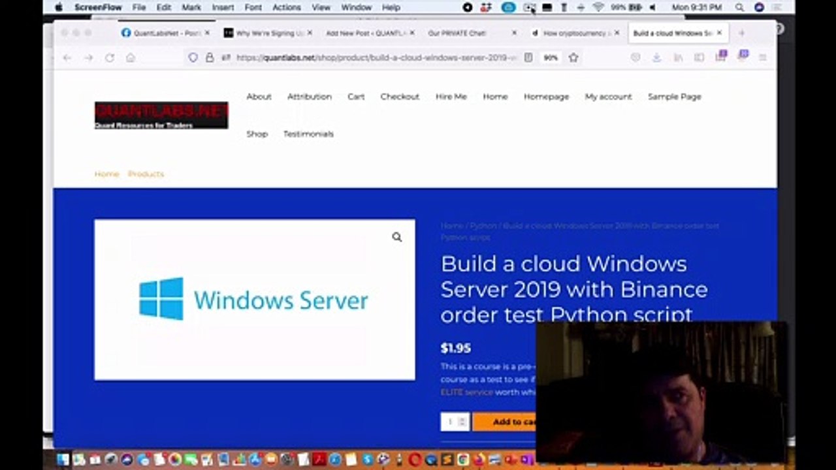This screenshot has width=836, height=470.
Task: Open the Insert menu
Action: pos(223,7)
